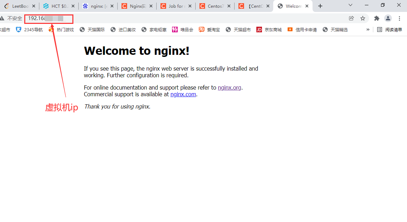Switch to the Centos7 tab
This screenshot has width=407, height=222.
pos(214,6)
